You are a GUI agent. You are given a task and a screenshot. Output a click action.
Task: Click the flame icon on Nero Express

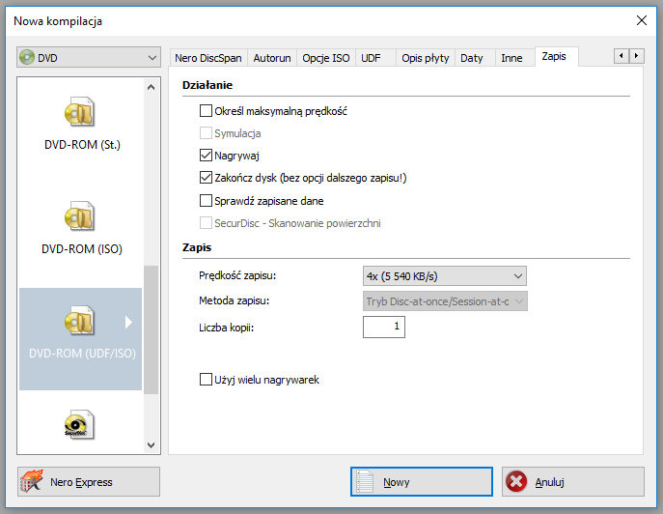(32, 481)
